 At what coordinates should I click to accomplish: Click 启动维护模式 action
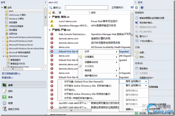point(146,23)
